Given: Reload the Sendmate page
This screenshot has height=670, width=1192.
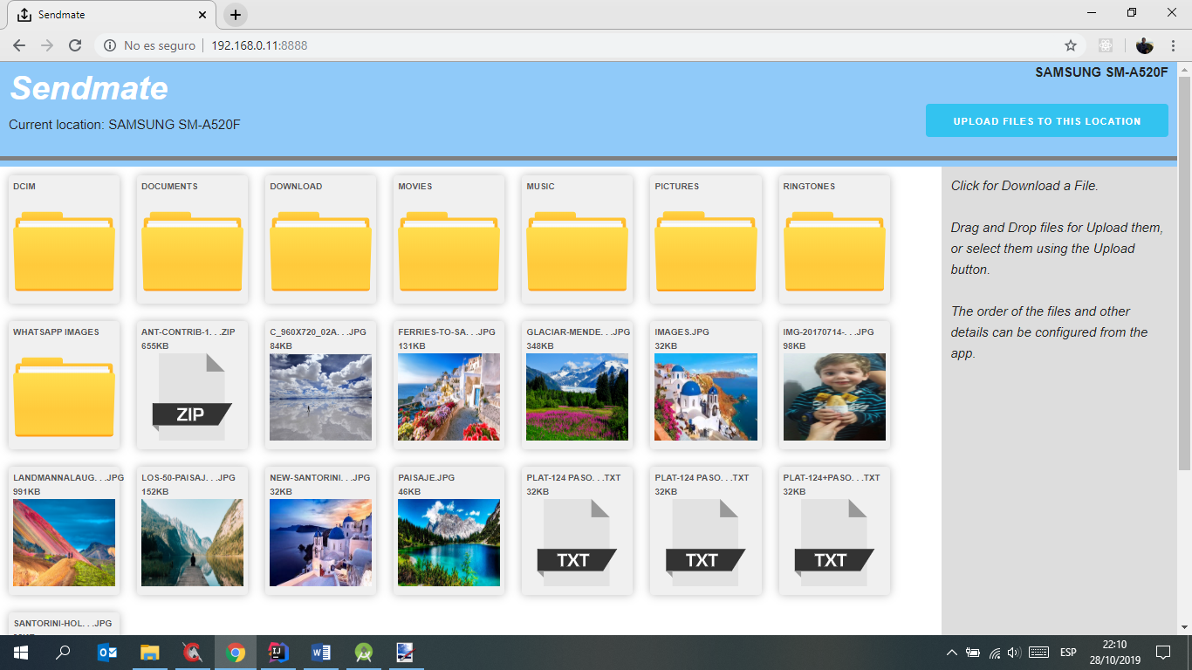Looking at the screenshot, I should tap(75, 45).
